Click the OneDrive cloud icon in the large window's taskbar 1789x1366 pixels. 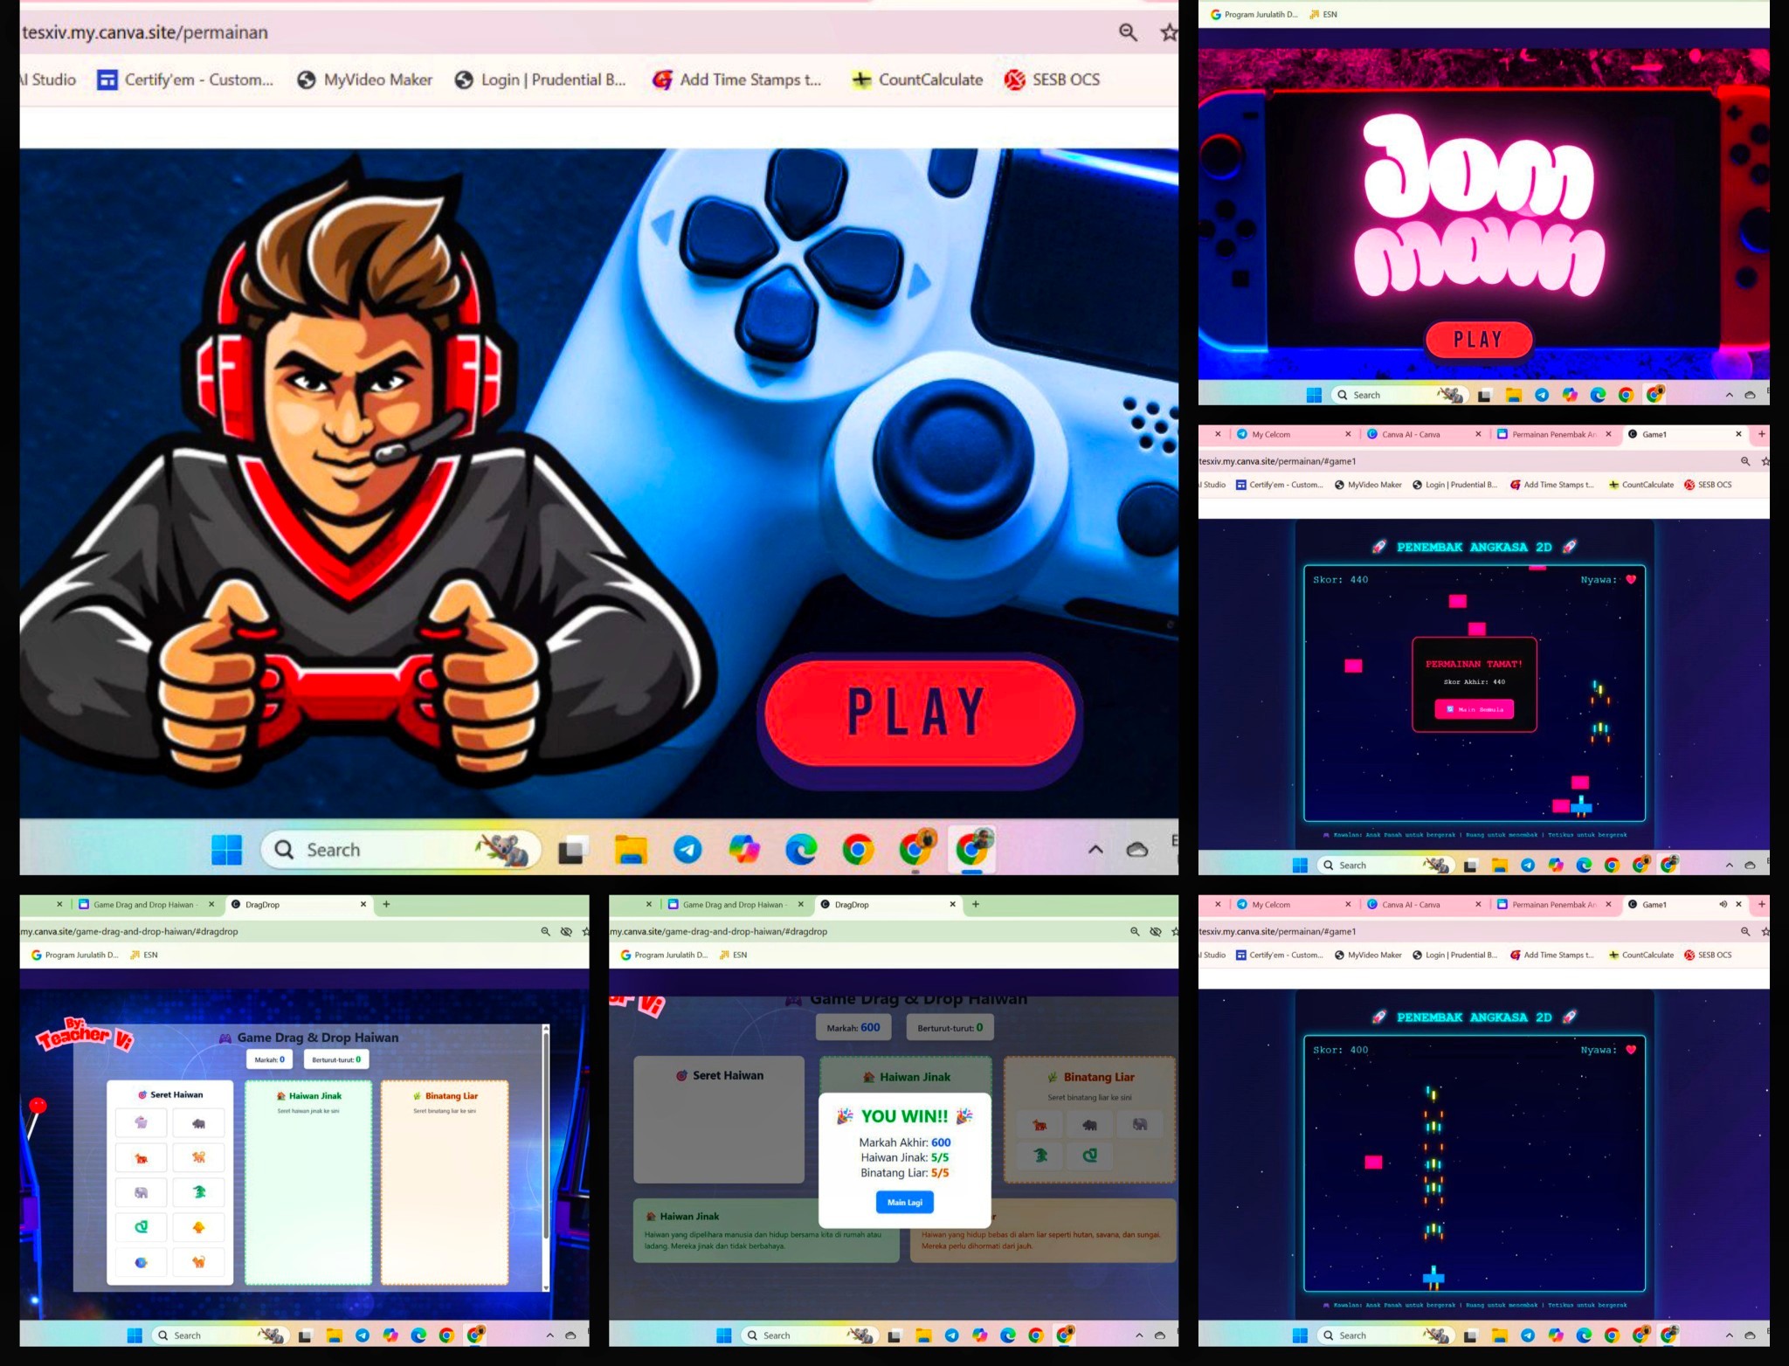click(1137, 849)
